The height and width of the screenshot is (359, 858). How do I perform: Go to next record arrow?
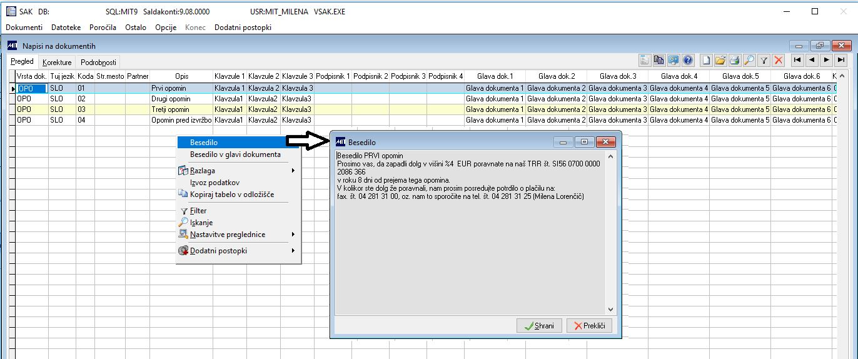(x=826, y=60)
